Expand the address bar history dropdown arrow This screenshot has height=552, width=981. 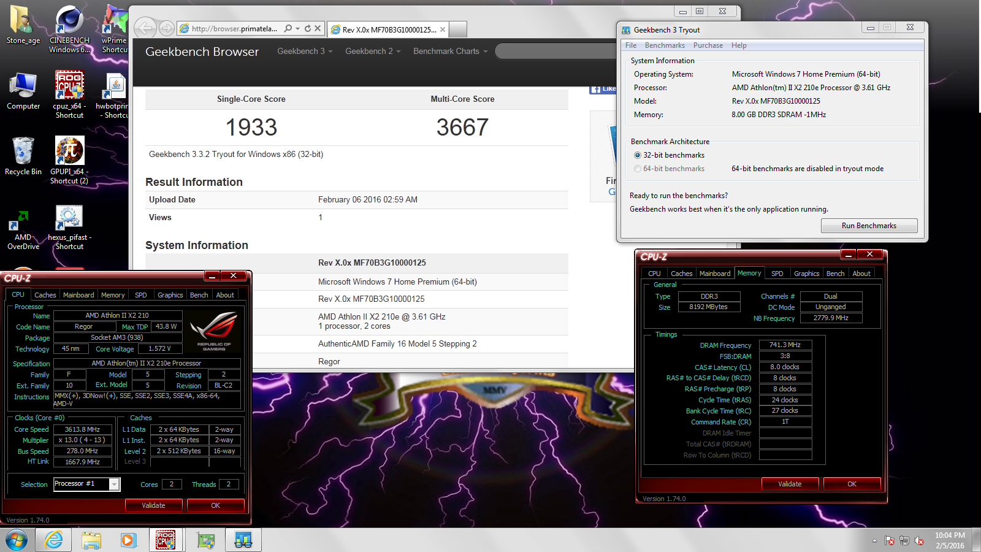[x=297, y=28]
